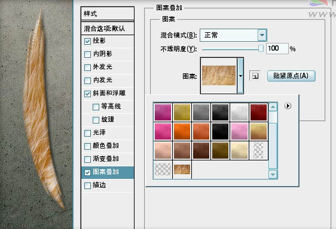Image resolution: width=336 pixels, height=229 pixels.
Task: Disable the 投影 drop shadow checkbox
Action: pos(87,41)
